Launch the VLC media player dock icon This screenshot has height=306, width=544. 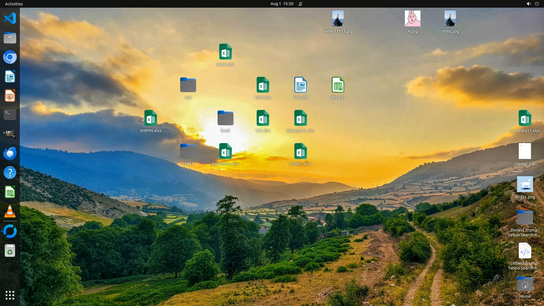[x=10, y=211]
